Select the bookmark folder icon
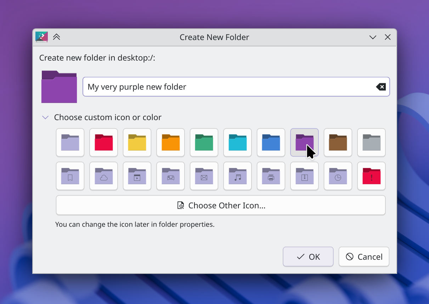429x304 pixels. [x=70, y=176]
